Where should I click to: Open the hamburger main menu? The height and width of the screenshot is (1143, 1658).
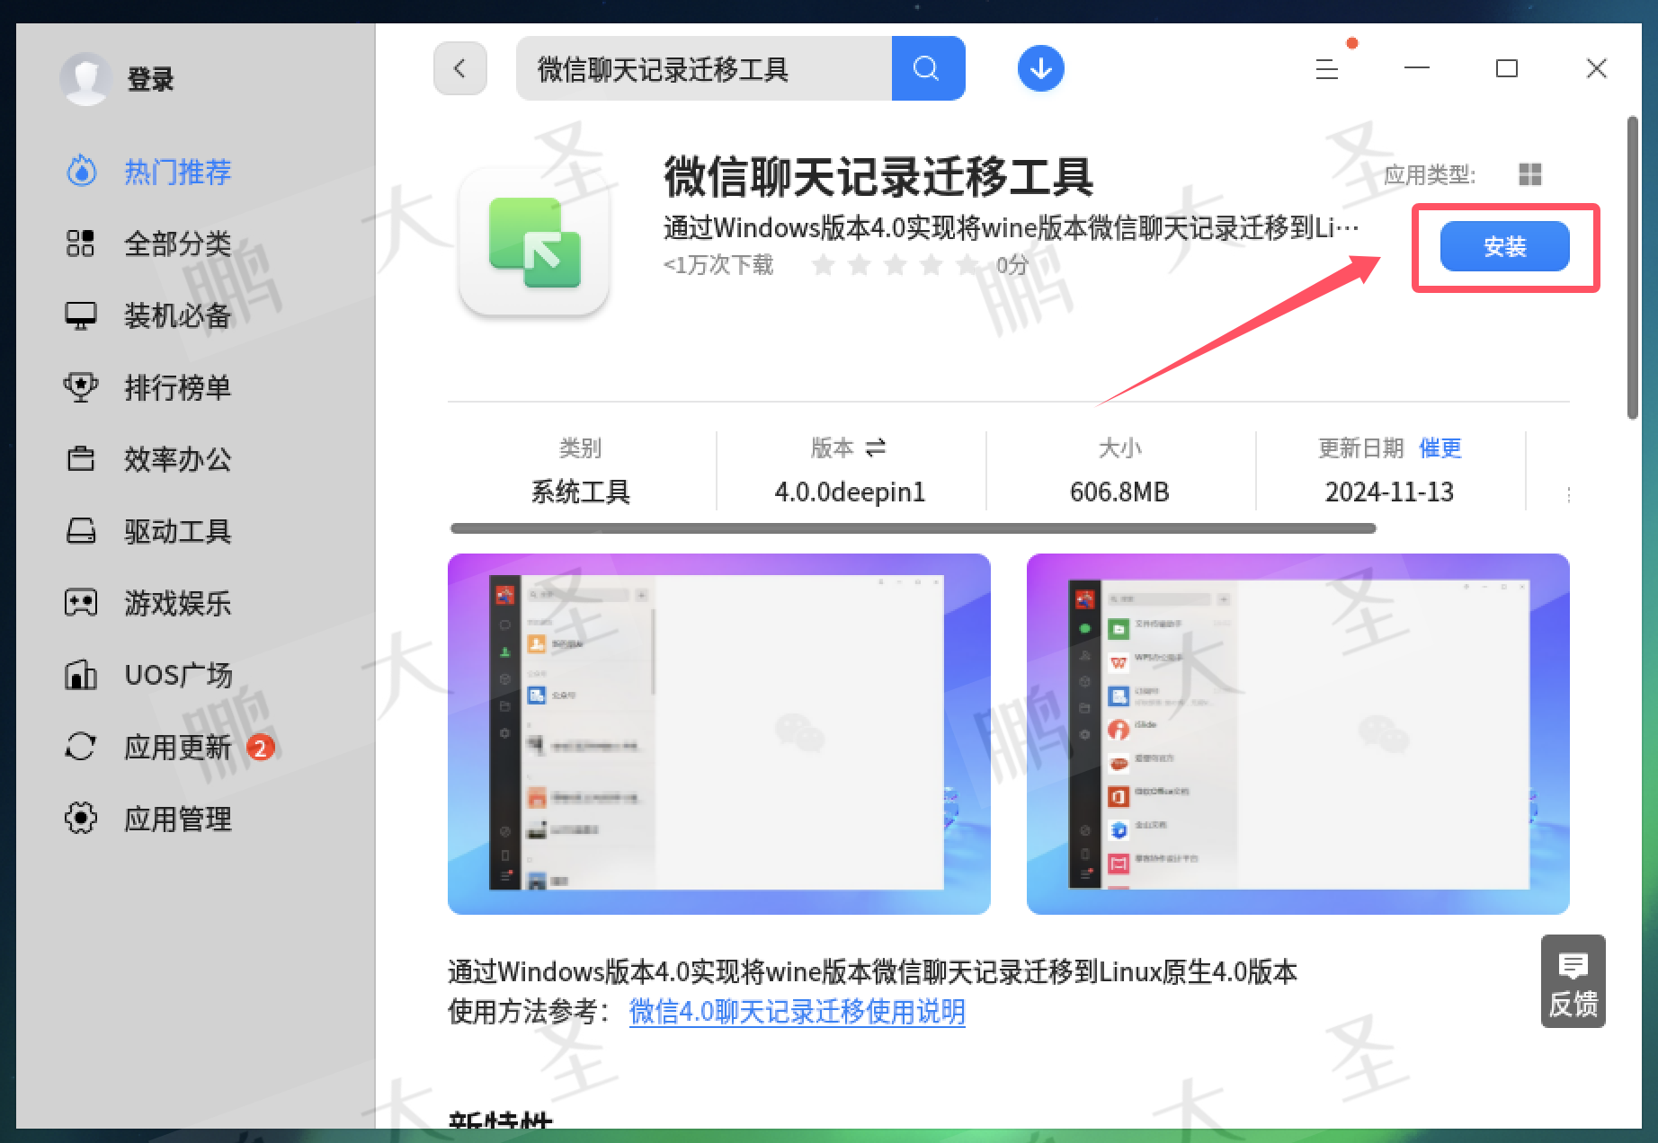click(1327, 68)
